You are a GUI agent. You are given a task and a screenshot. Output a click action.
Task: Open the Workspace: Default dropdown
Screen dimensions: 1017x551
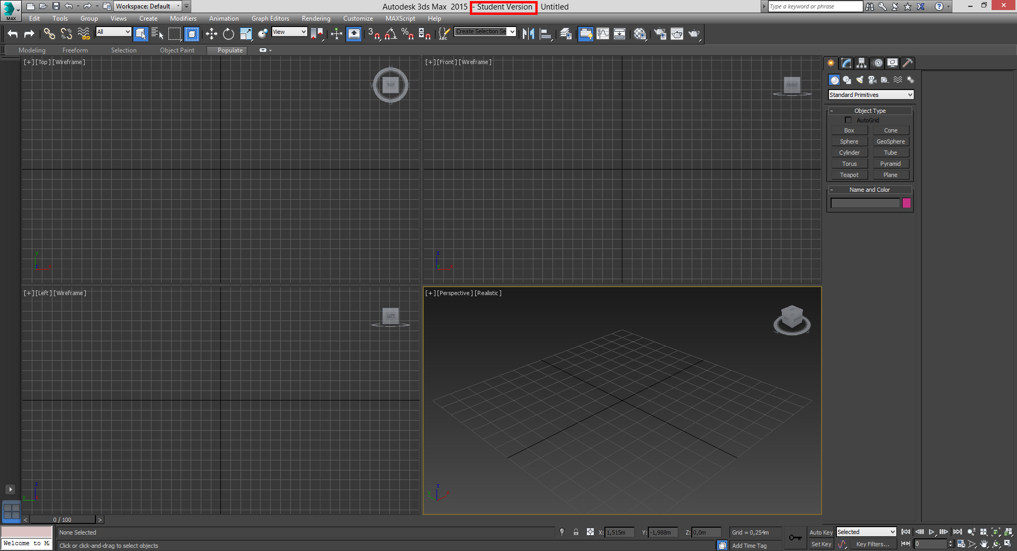click(x=148, y=6)
